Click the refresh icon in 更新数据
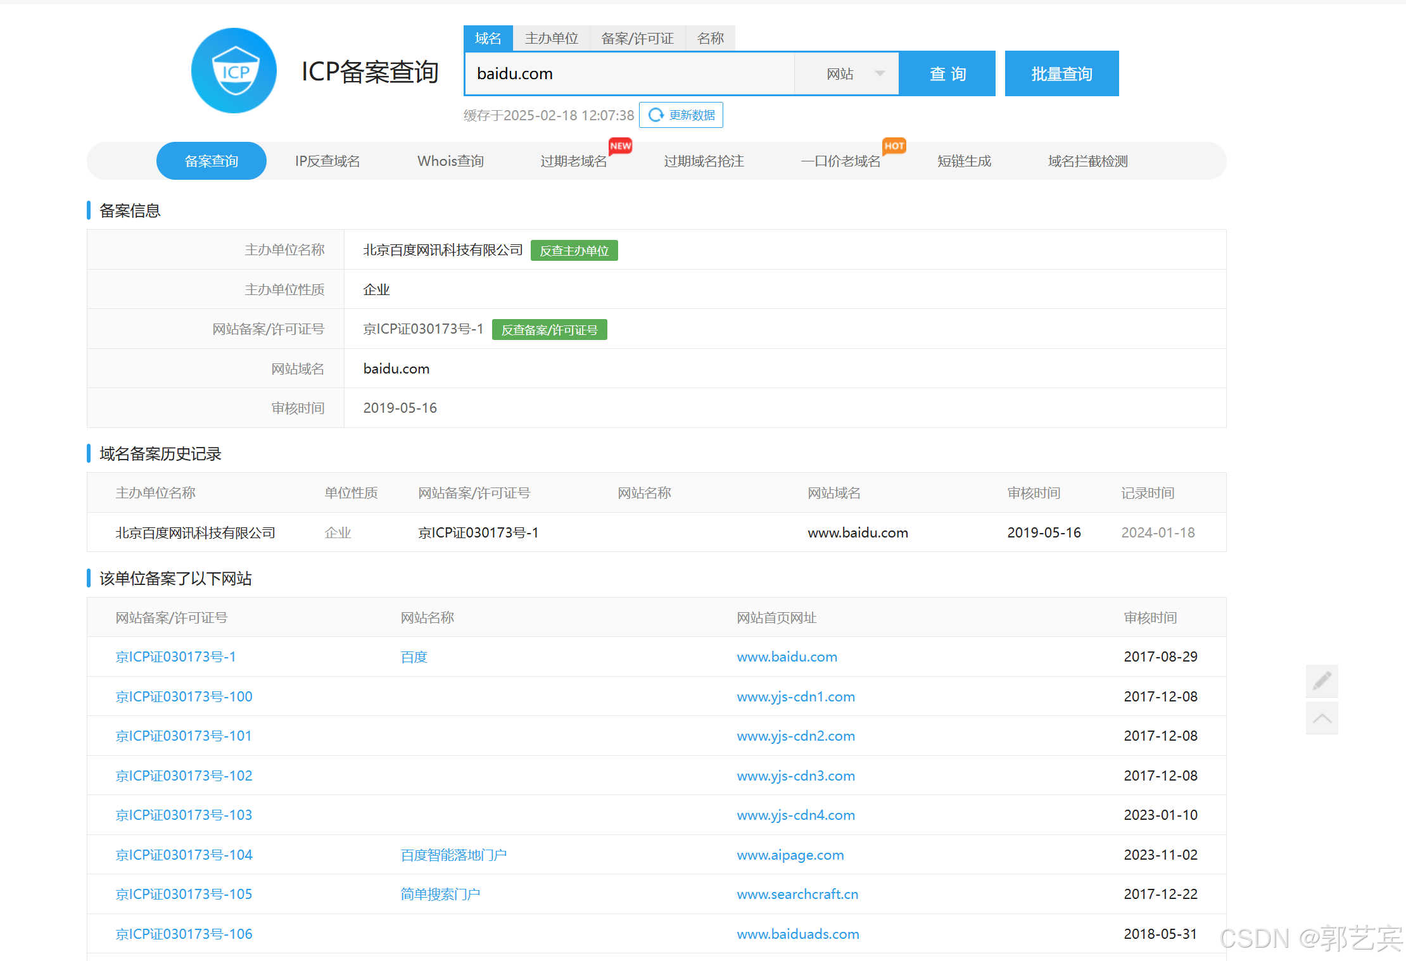The height and width of the screenshot is (961, 1406). (656, 115)
